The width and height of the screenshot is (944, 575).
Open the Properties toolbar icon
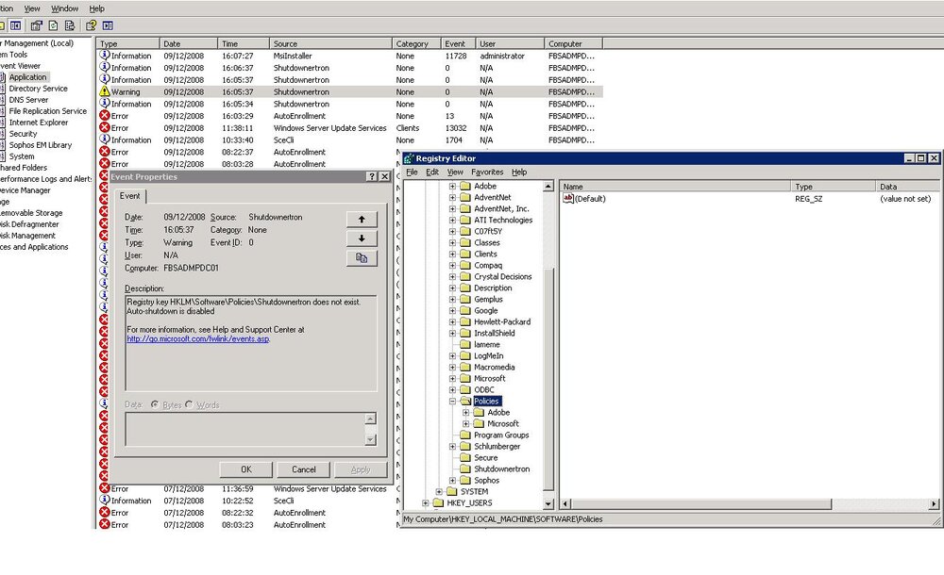click(37, 25)
